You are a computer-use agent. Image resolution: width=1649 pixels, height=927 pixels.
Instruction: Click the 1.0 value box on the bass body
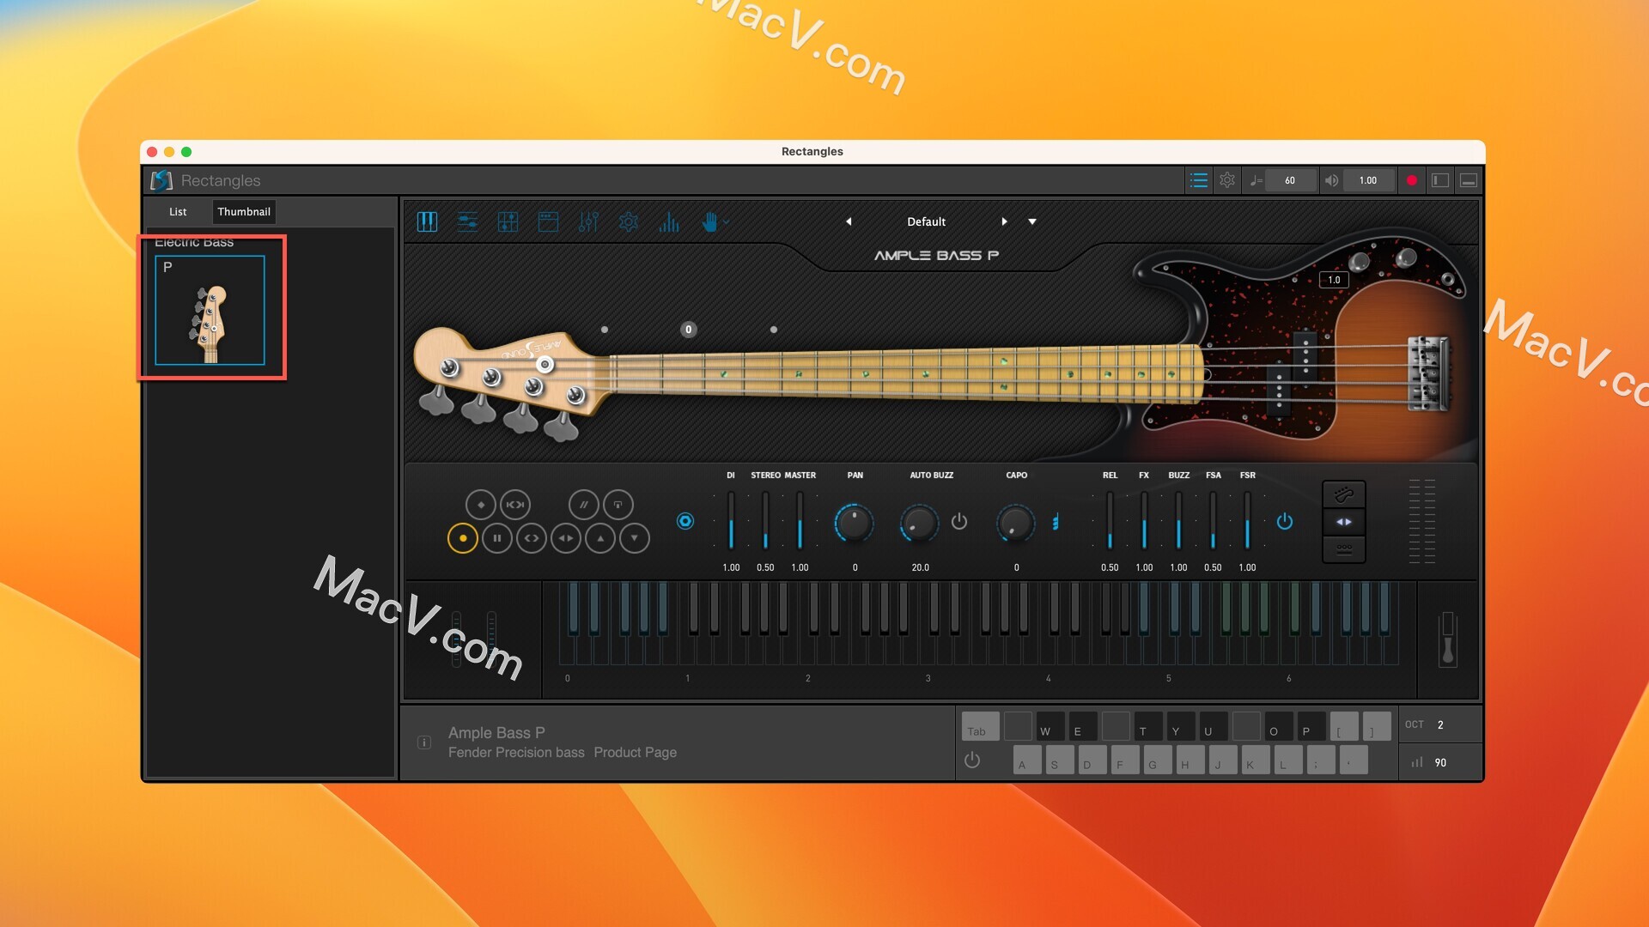1334,280
